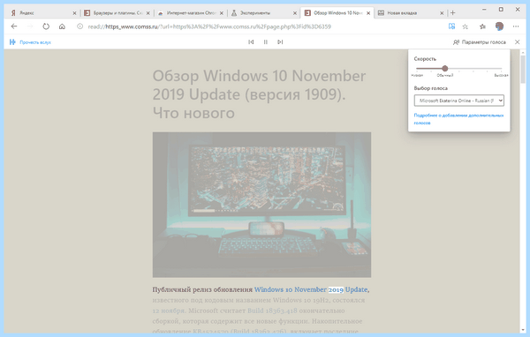Click Параметры голоса voice options
Viewport: 530px width, 337px height.
point(480,42)
